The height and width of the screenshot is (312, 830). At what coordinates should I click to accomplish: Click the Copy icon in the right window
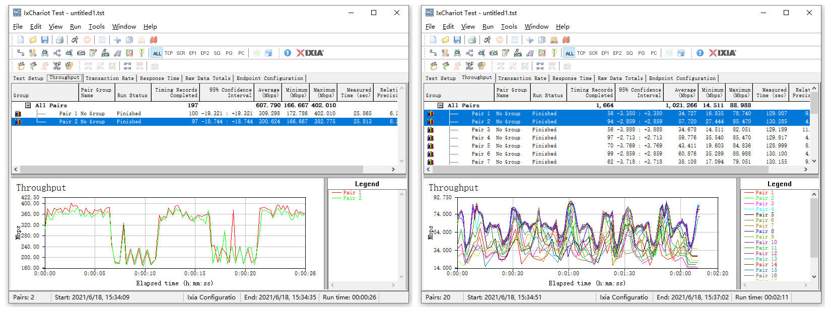pos(542,40)
